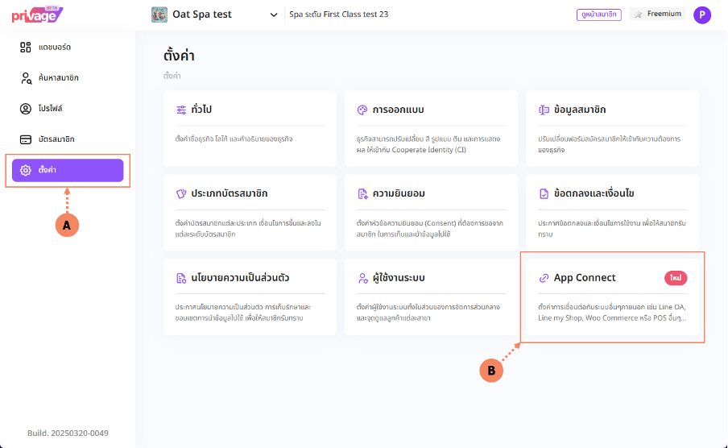Click the profile icon in sidebar
728x448 pixels.
(x=26, y=108)
